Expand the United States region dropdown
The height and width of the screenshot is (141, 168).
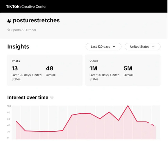coord(142,47)
